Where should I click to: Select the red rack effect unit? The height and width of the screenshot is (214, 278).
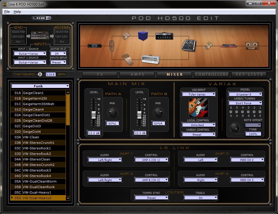tap(229, 46)
